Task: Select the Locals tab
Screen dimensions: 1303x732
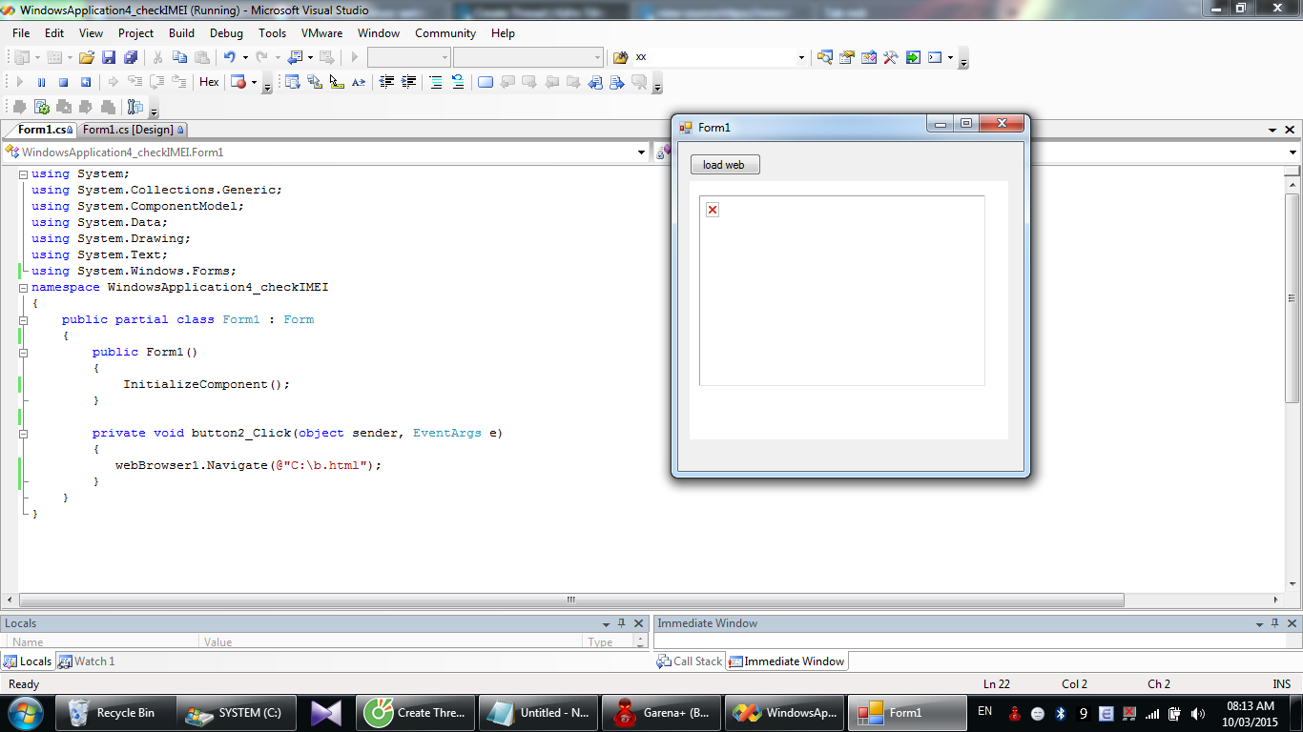Action: 28,661
